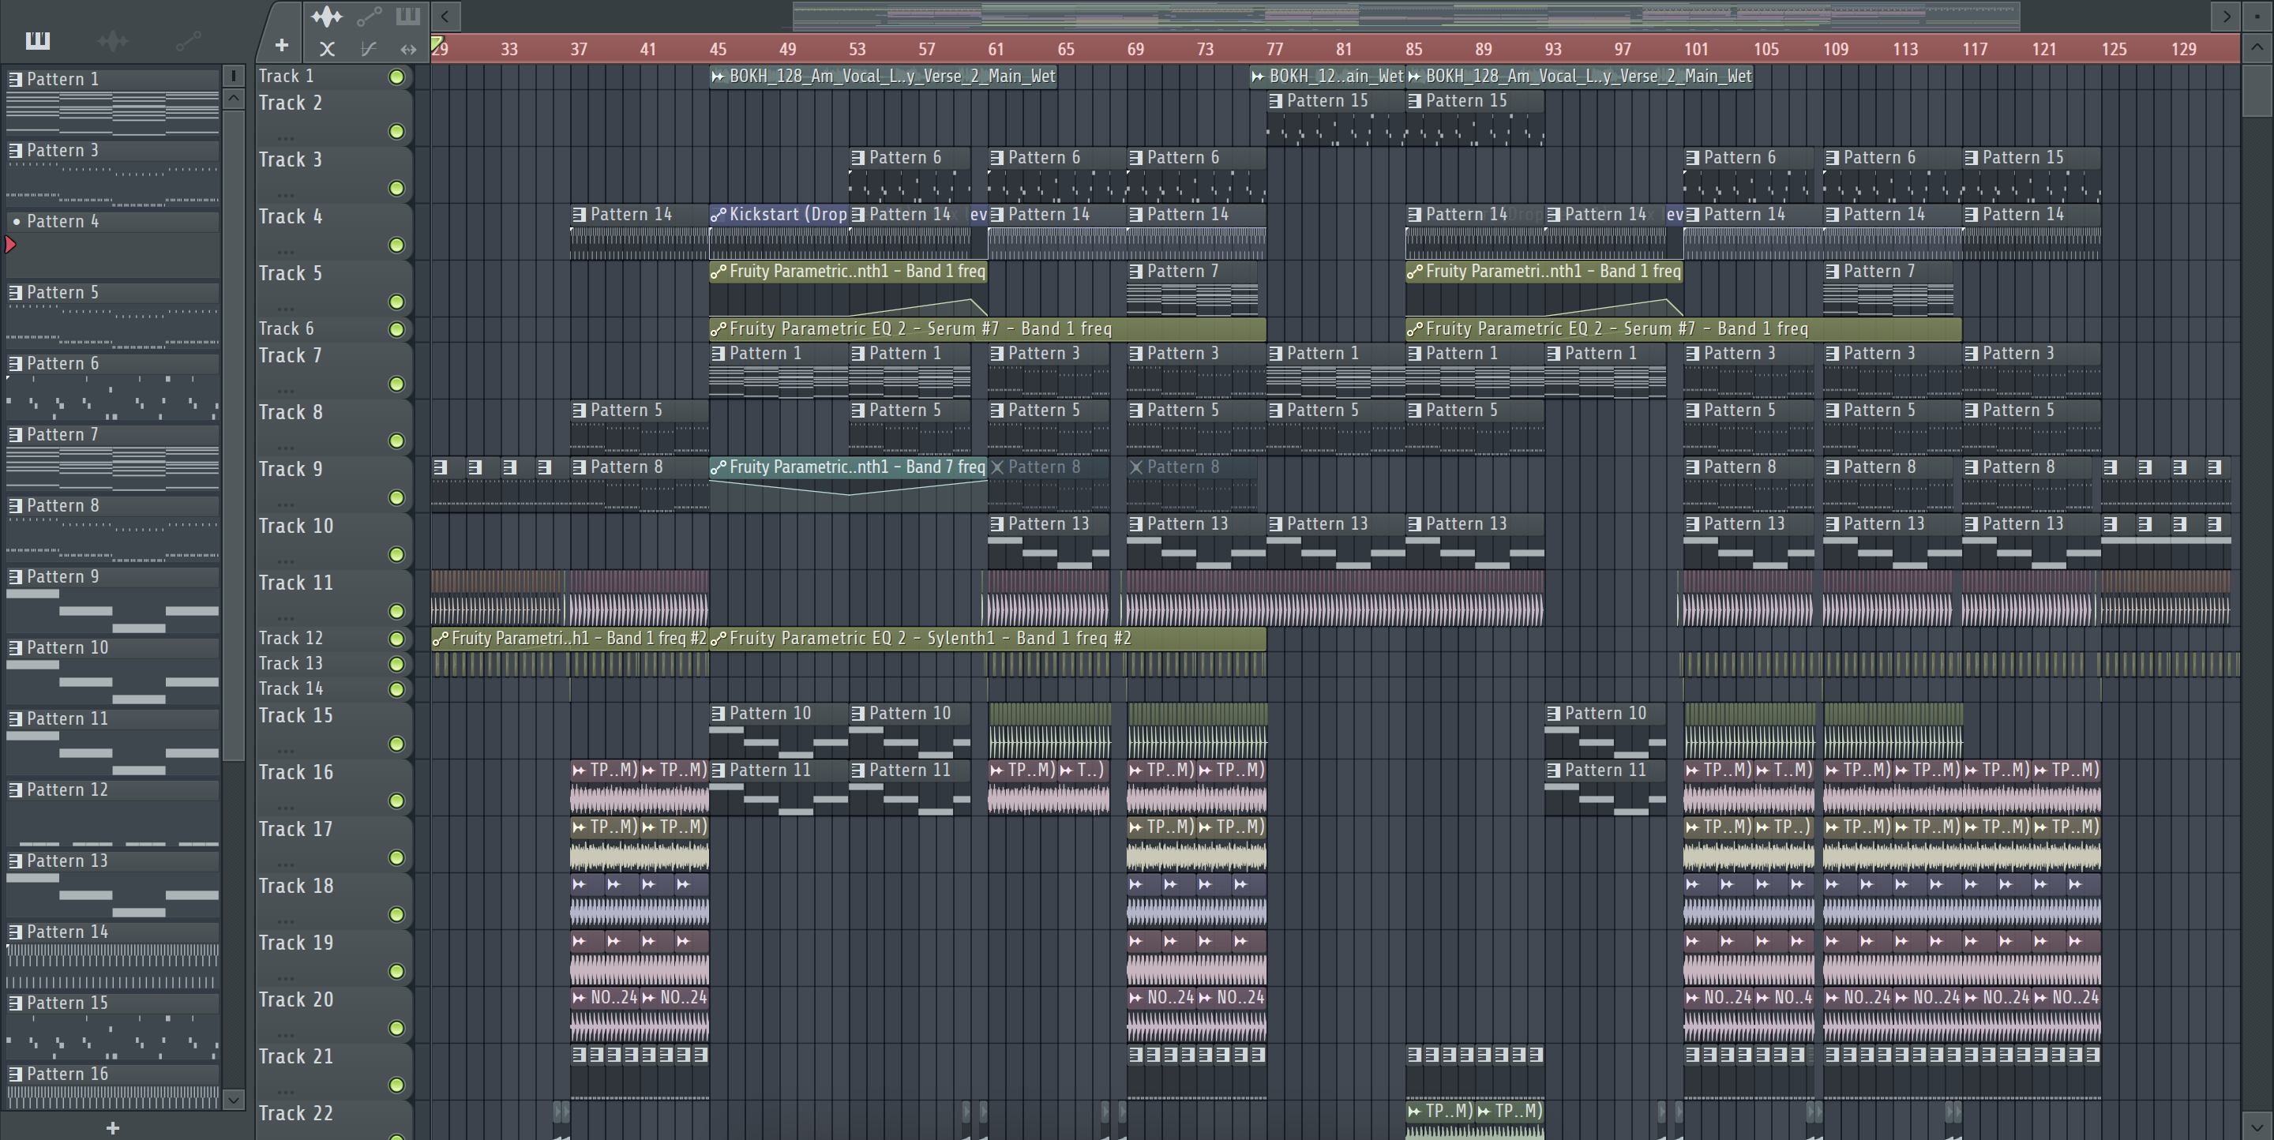
Task: Click the small square button in the top-right corner
Action: (x=2258, y=15)
